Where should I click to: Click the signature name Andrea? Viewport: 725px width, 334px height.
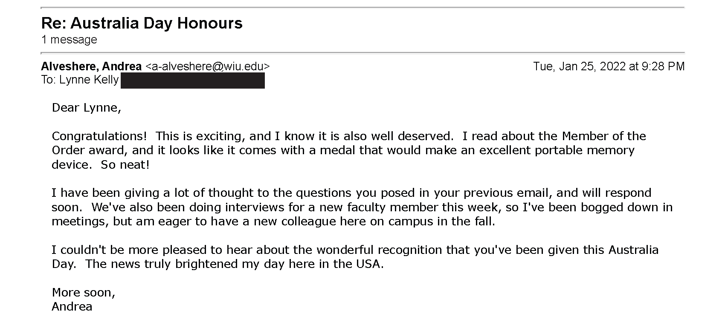click(72, 307)
